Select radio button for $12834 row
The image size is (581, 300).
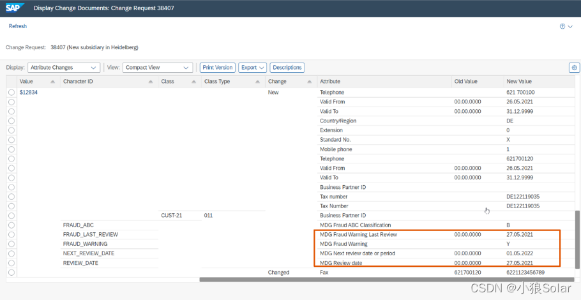11,92
